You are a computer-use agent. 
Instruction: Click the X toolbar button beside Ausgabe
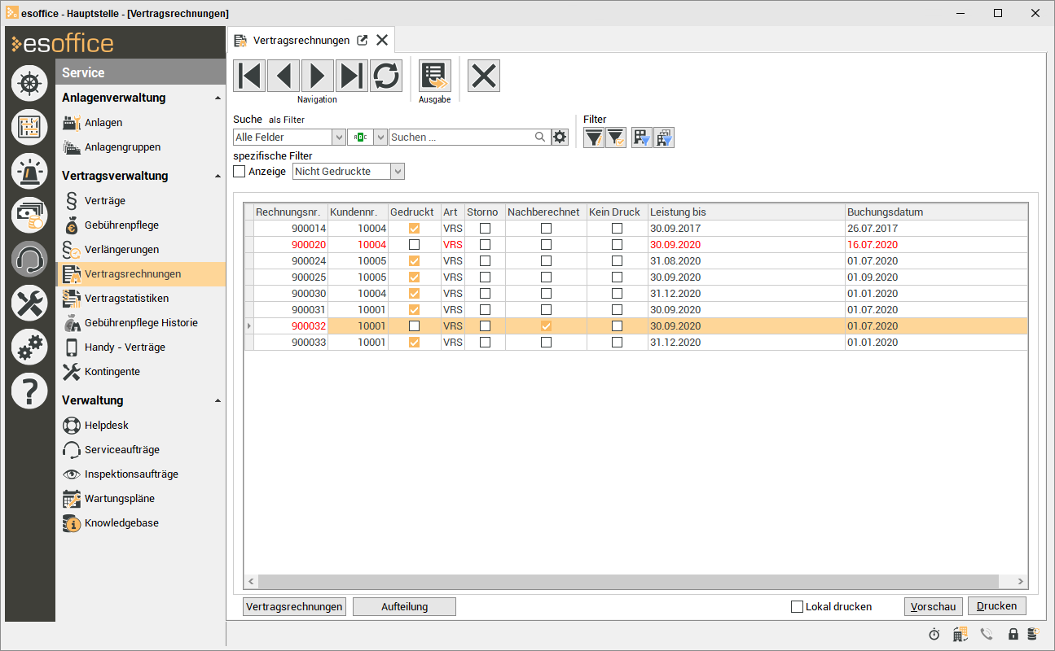pos(484,76)
